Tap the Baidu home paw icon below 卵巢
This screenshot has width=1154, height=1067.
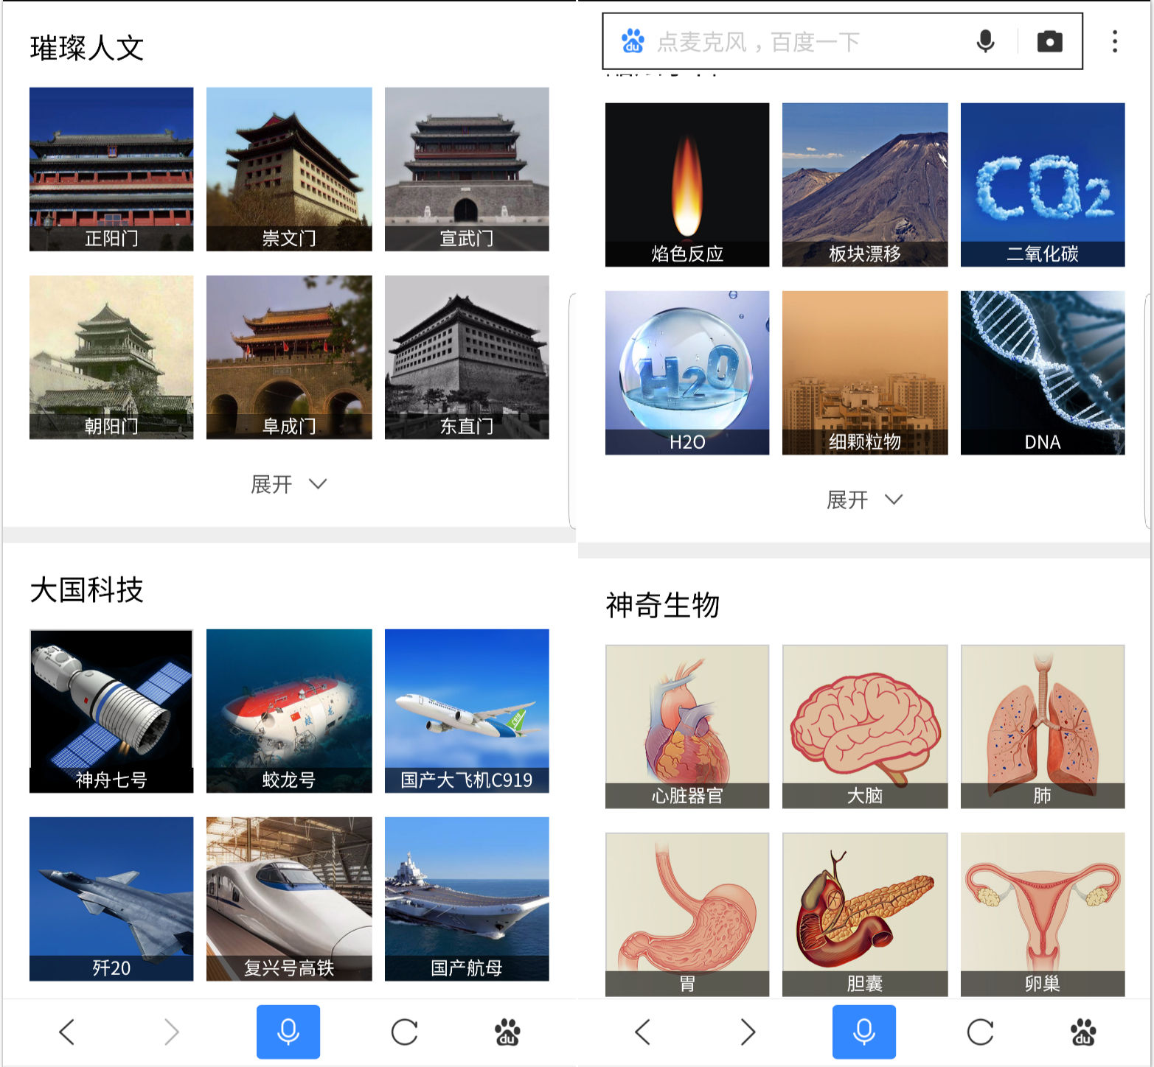point(1082,1032)
